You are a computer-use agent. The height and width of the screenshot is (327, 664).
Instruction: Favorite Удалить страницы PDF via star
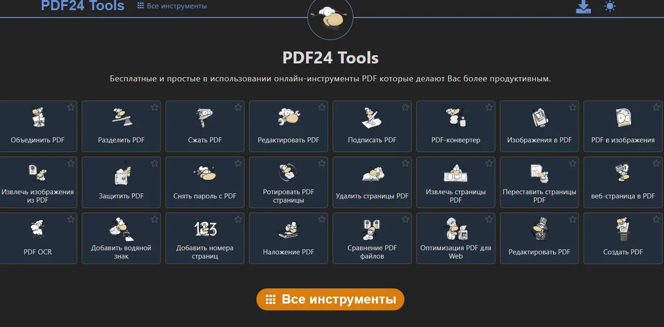(405, 163)
